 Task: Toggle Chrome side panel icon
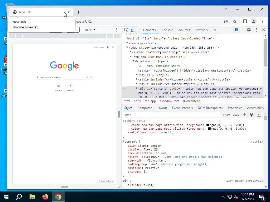tap(245, 21)
